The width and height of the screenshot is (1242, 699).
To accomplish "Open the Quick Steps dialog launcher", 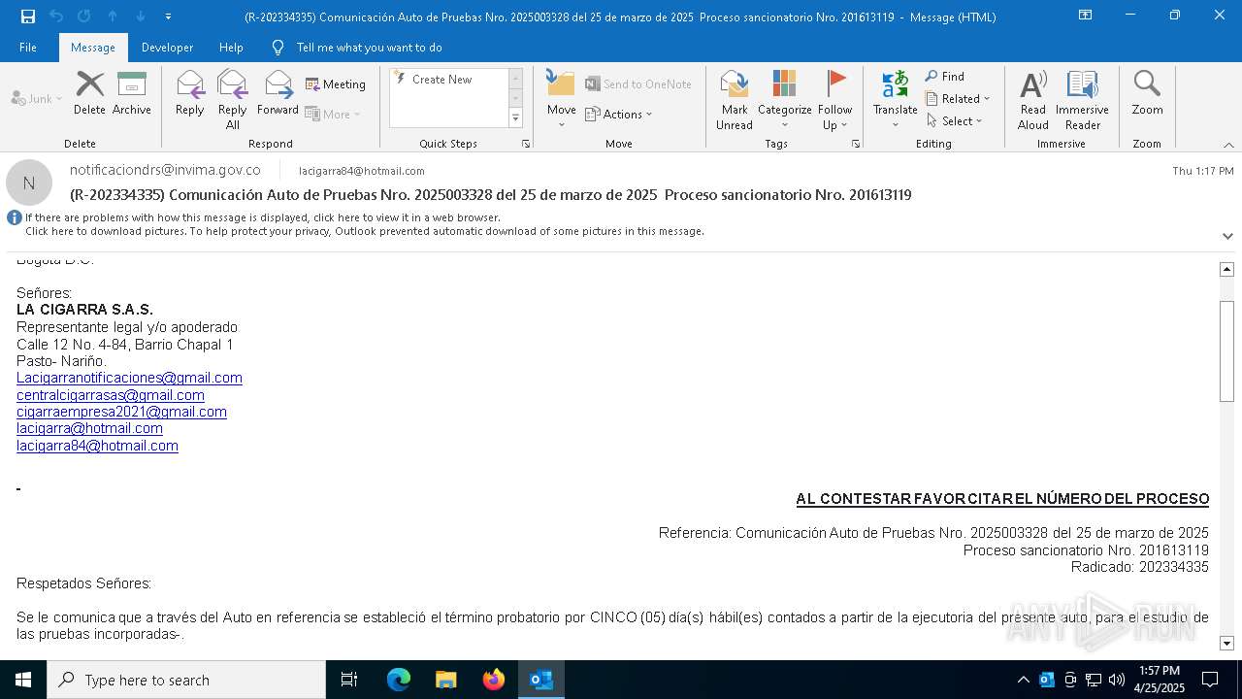I will click(x=526, y=144).
